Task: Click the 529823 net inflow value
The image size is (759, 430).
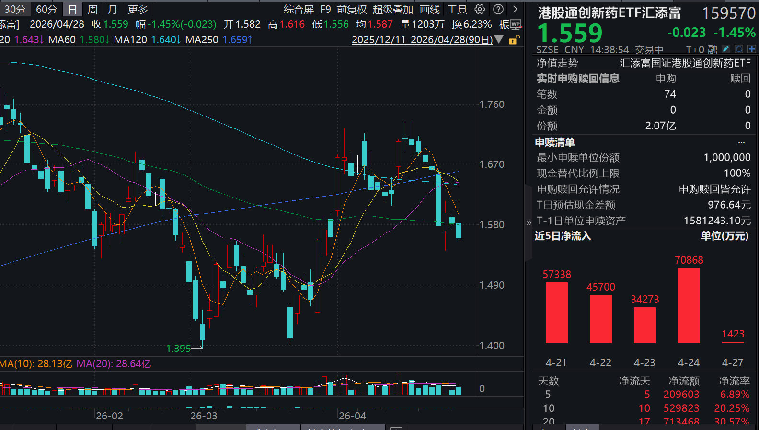Action: [681, 408]
